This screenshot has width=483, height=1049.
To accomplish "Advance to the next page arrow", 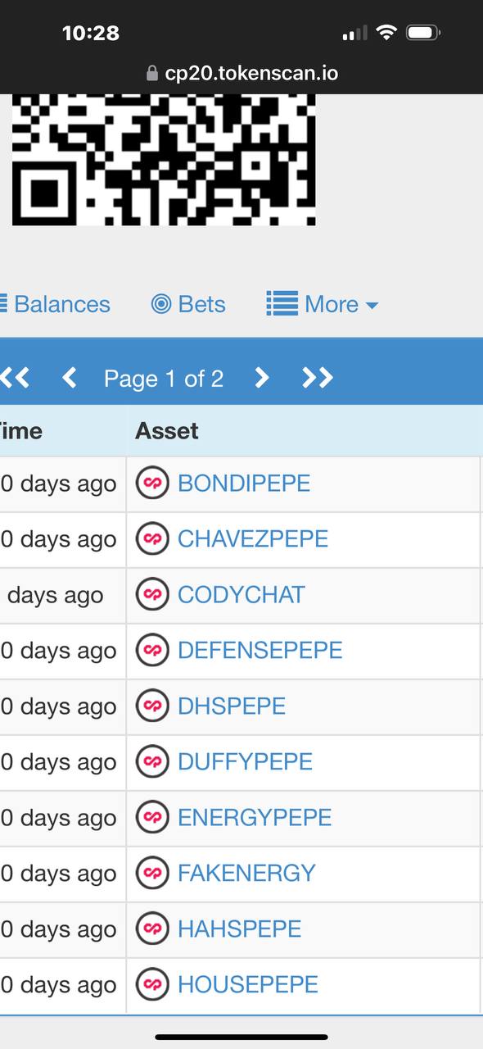I will (261, 378).
